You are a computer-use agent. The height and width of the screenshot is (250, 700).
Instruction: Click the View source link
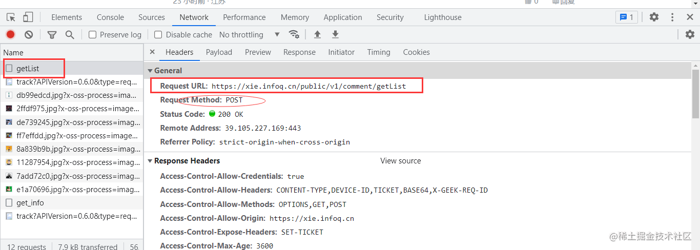(x=400, y=161)
